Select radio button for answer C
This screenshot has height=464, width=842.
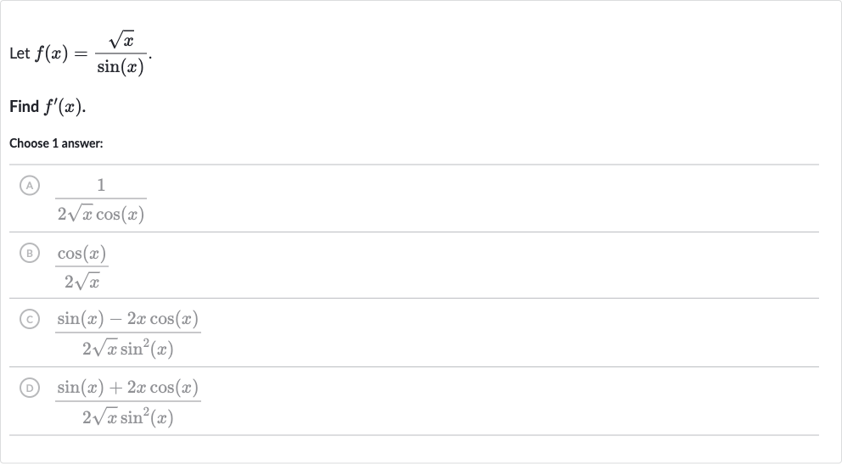pyautogui.click(x=30, y=319)
